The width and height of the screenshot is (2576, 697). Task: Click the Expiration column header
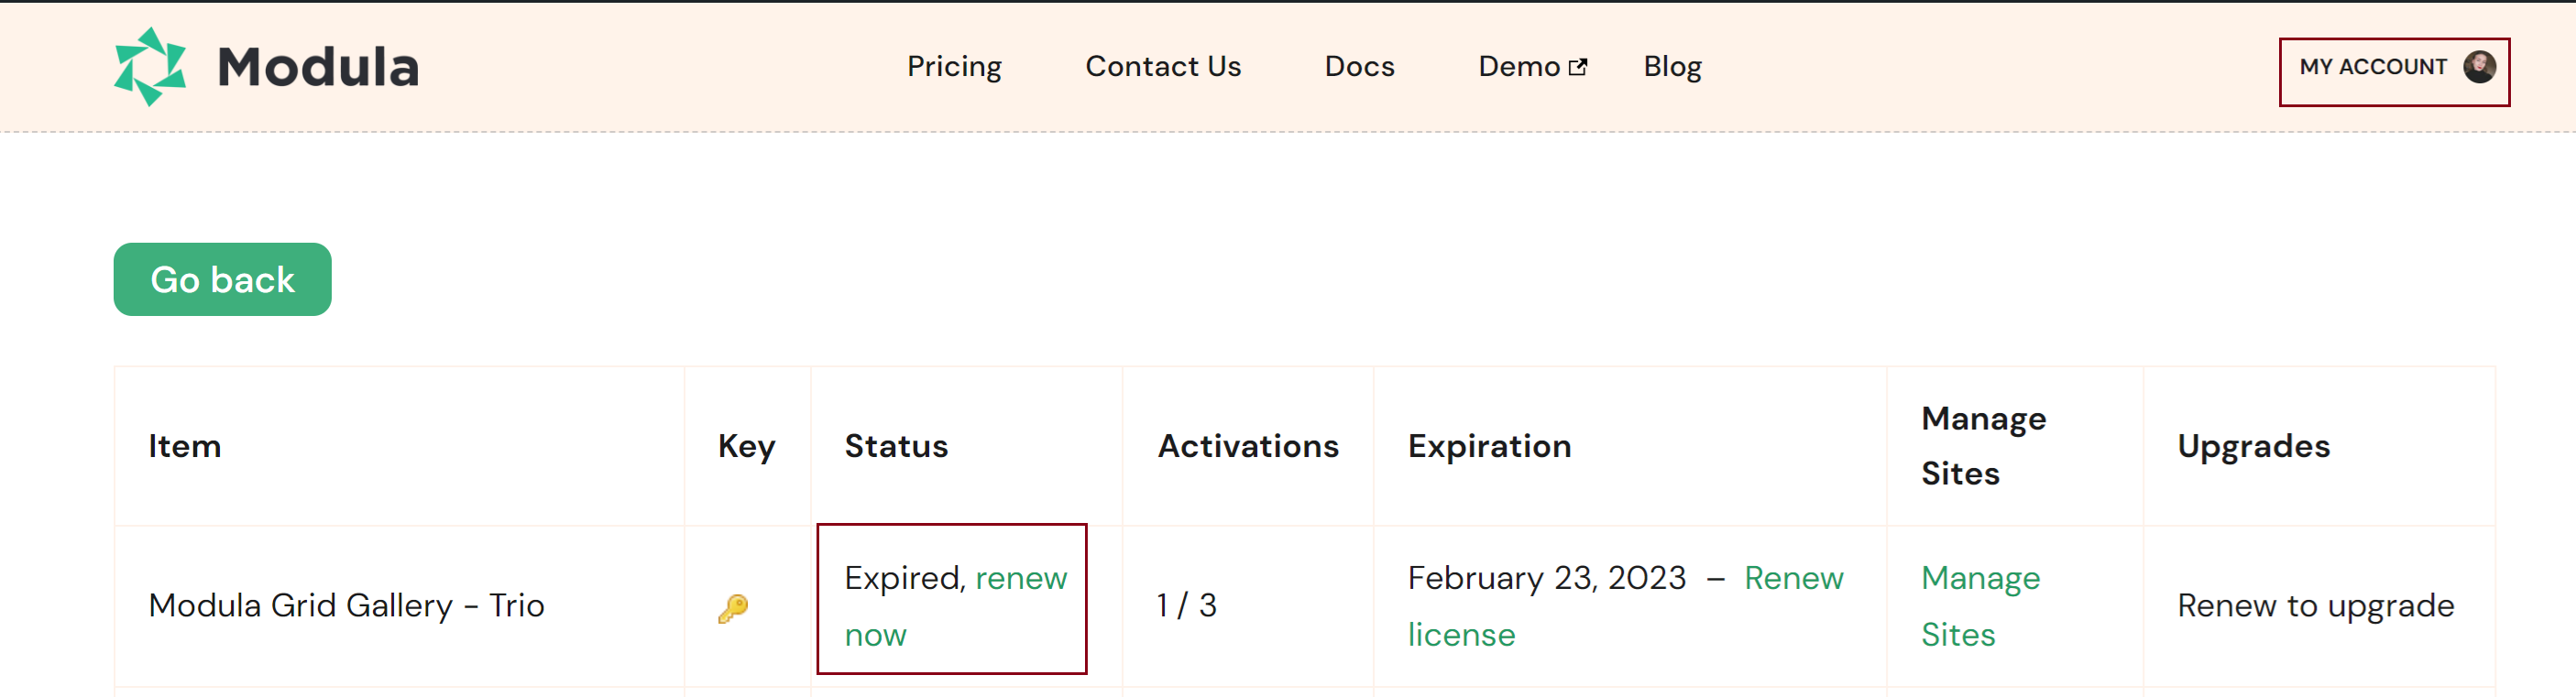tap(1489, 446)
